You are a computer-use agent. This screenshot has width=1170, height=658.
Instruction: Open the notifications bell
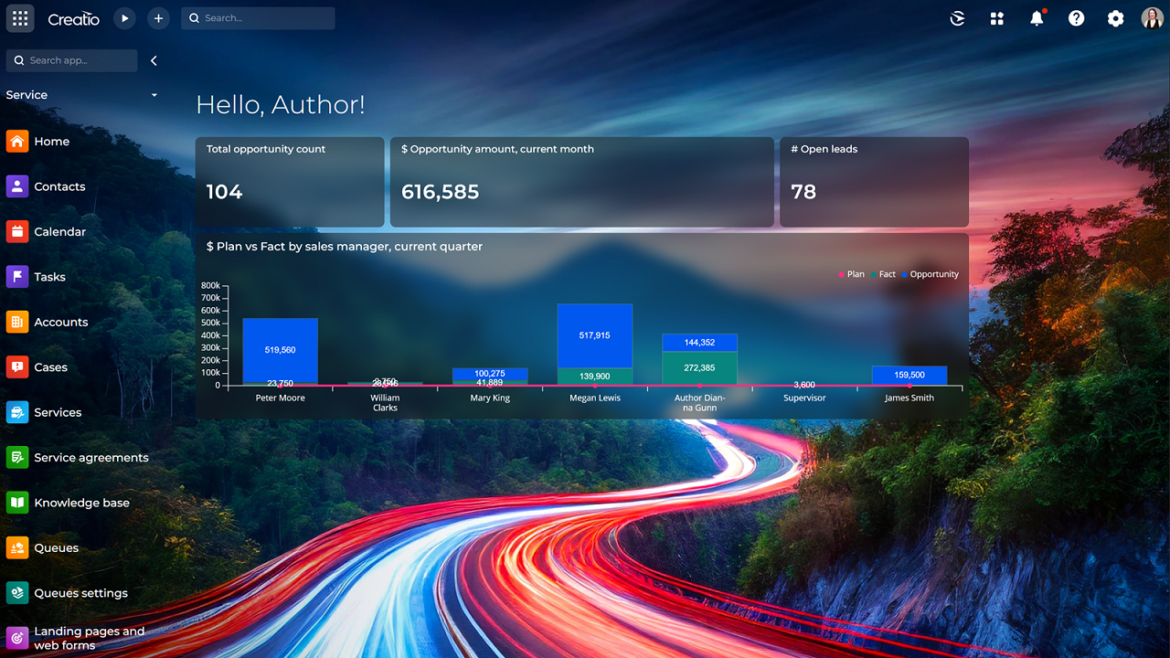(x=1037, y=18)
